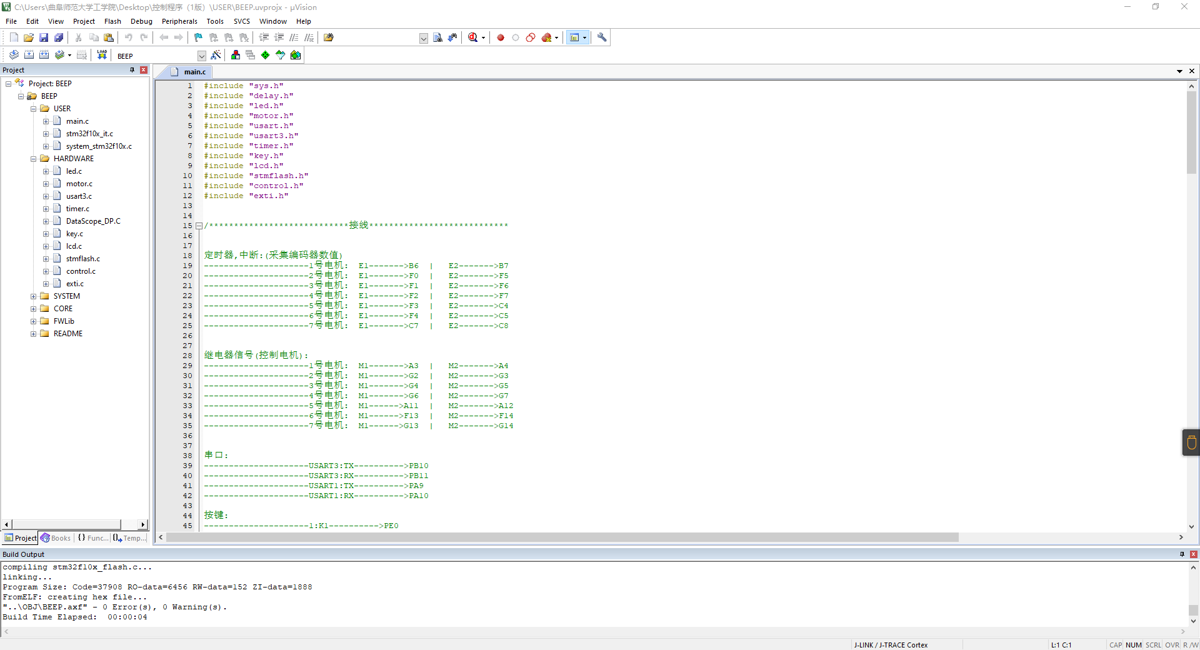Open Options for Target with wrench icon
Image resolution: width=1200 pixels, height=650 pixels.
coord(601,37)
